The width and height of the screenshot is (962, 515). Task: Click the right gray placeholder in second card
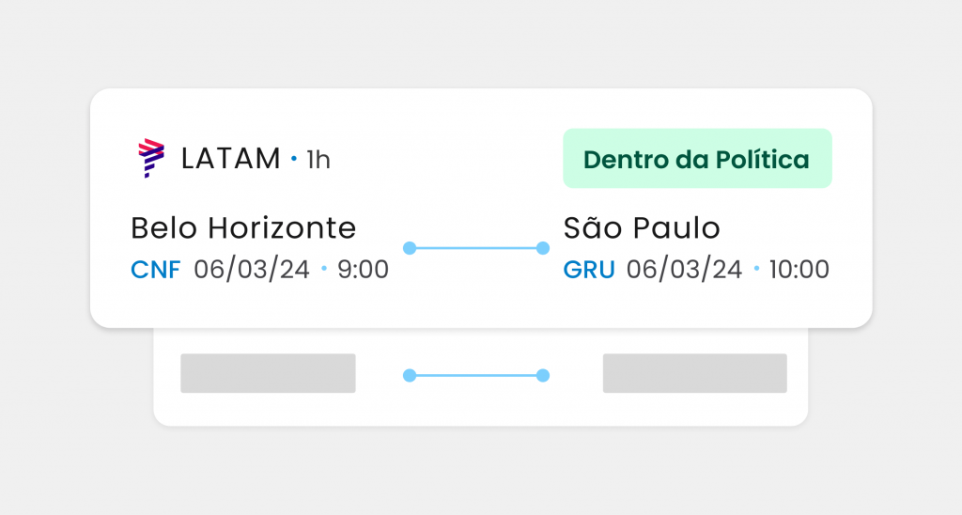point(694,373)
